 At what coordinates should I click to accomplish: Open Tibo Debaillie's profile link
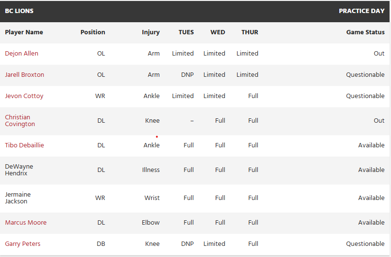point(25,145)
